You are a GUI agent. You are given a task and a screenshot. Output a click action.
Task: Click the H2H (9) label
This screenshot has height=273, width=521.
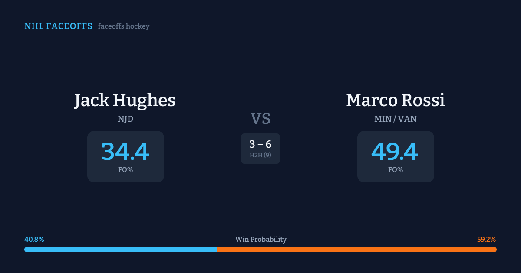click(260, 155)
